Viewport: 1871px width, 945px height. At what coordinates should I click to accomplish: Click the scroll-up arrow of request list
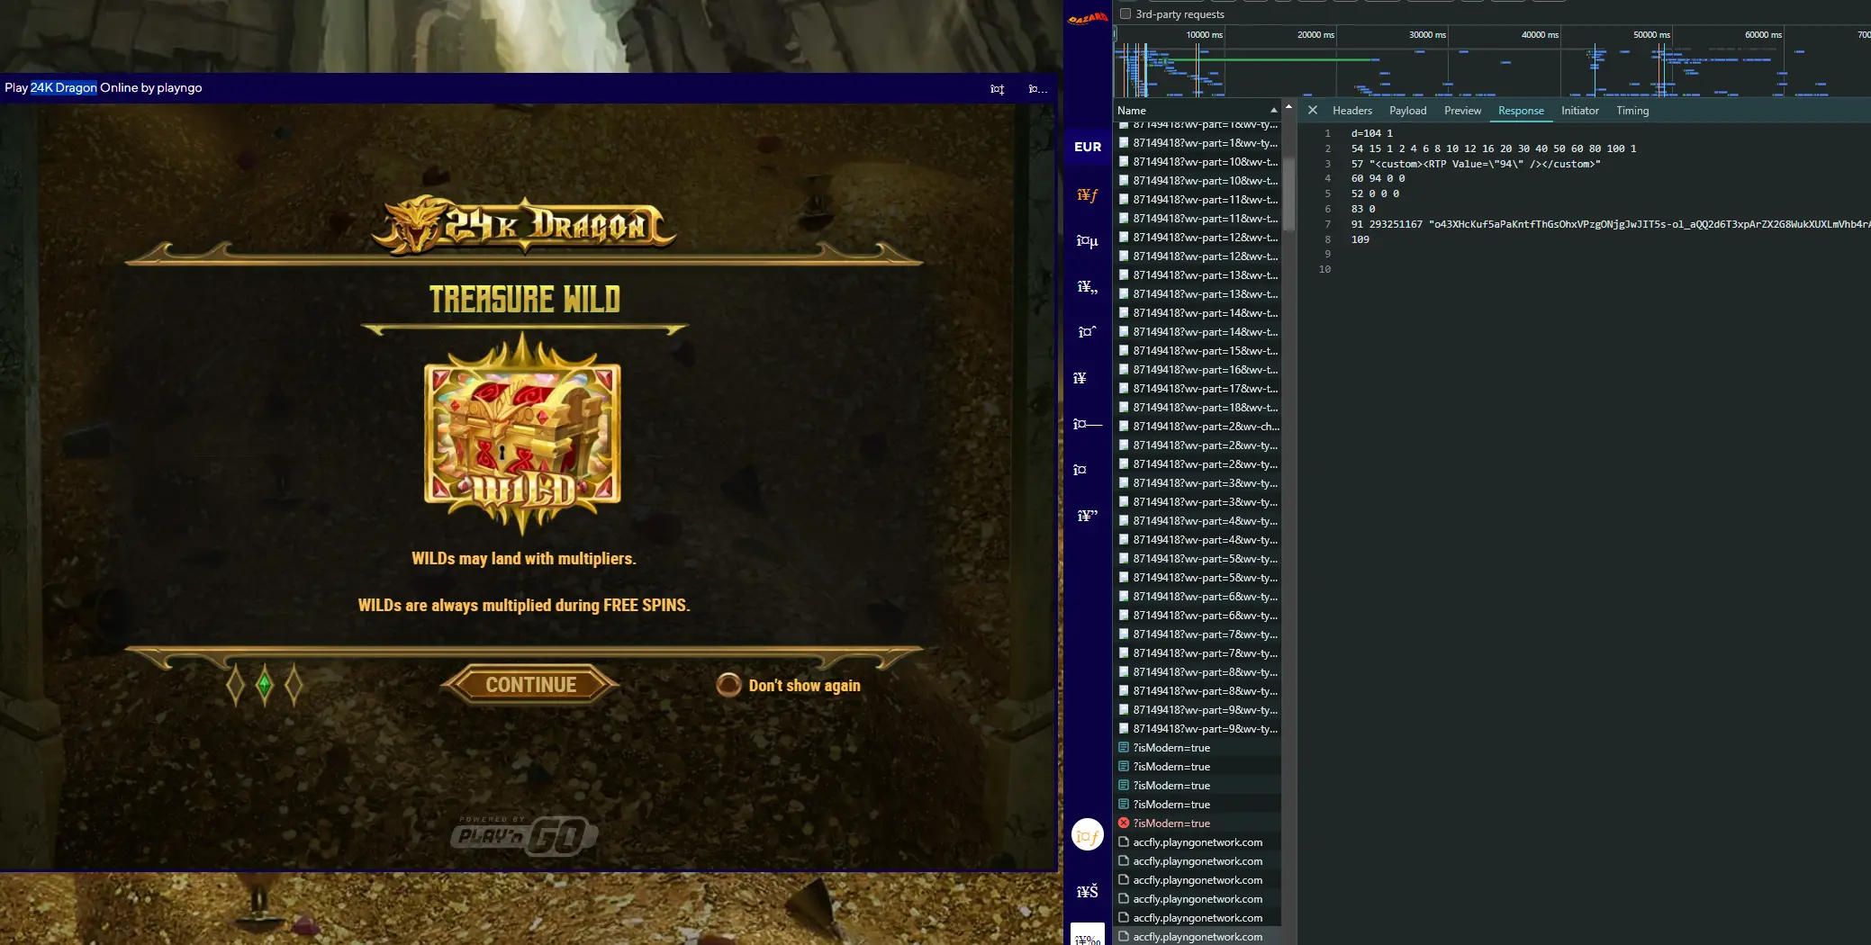[1288, 107]
